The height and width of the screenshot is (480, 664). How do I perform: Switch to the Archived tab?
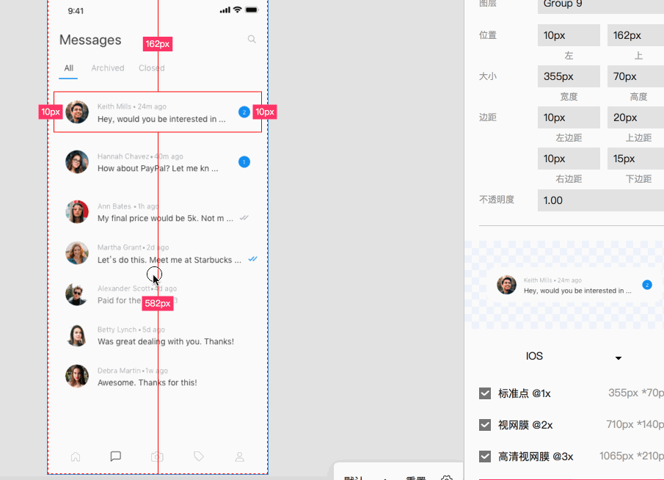click(x=108, y=68)
